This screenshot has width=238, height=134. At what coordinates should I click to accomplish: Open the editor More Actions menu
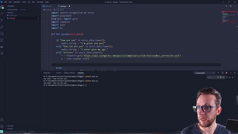235,6
